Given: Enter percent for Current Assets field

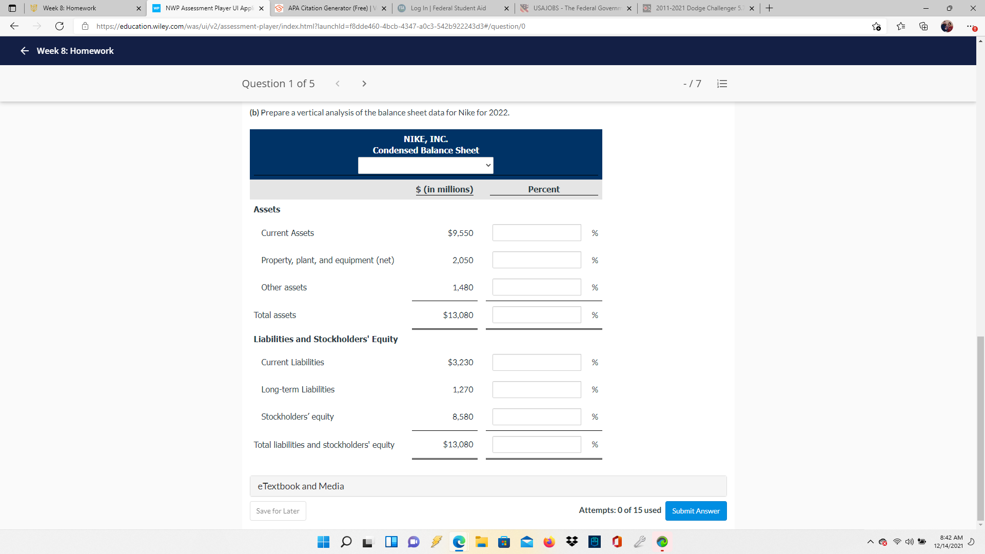Looking at the screenshot, I should coord(536,232).
